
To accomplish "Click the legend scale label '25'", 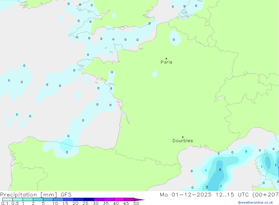I will (85, 203).
